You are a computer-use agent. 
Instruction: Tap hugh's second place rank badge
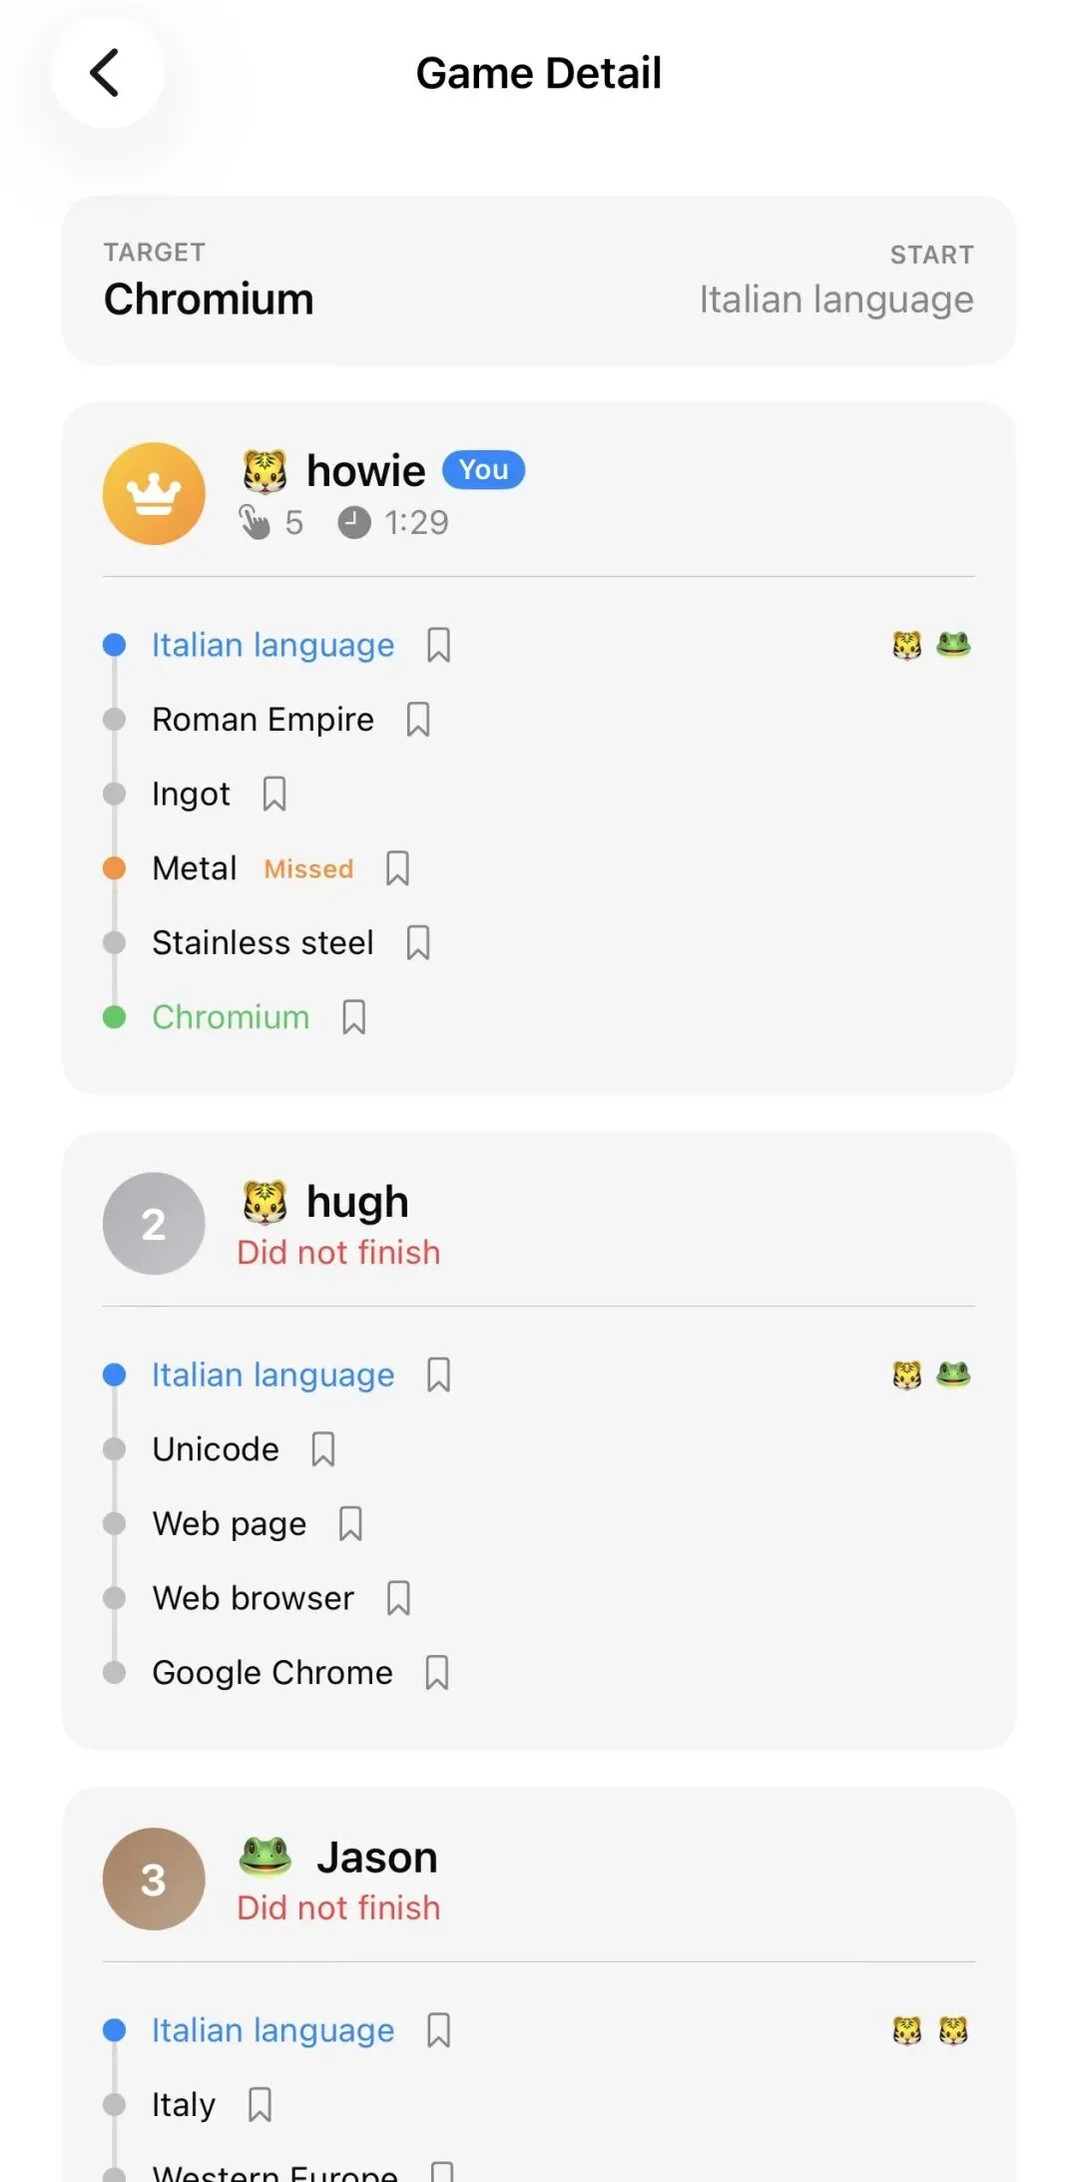tap(154, 1224)
